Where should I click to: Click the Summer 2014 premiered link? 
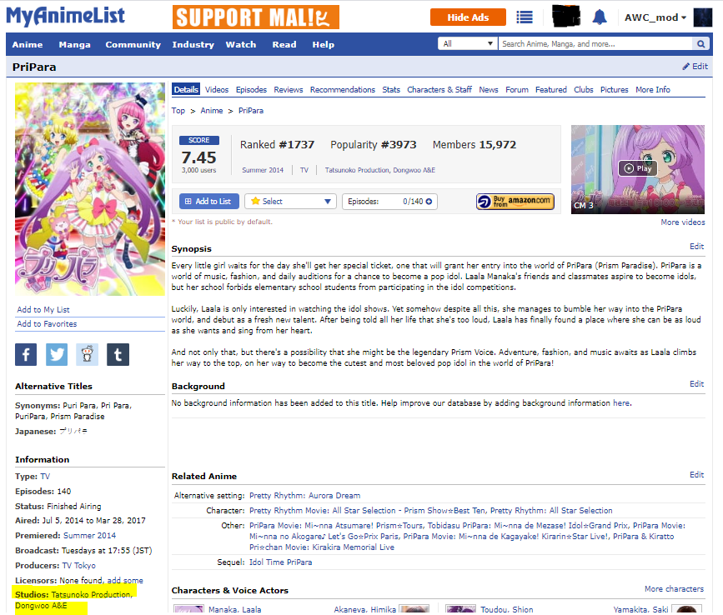(x=89, y=535)
